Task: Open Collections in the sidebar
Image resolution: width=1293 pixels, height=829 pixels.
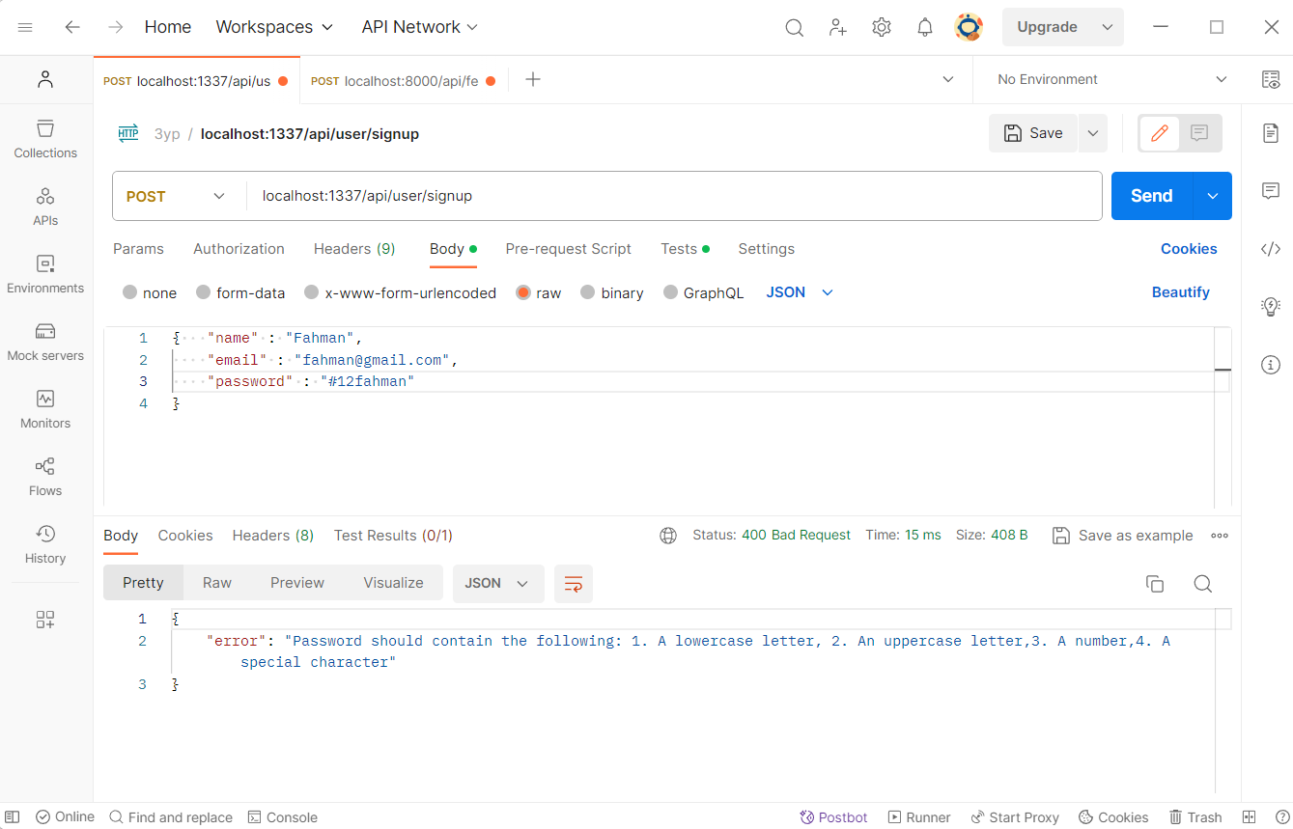Action: (45, 139)
